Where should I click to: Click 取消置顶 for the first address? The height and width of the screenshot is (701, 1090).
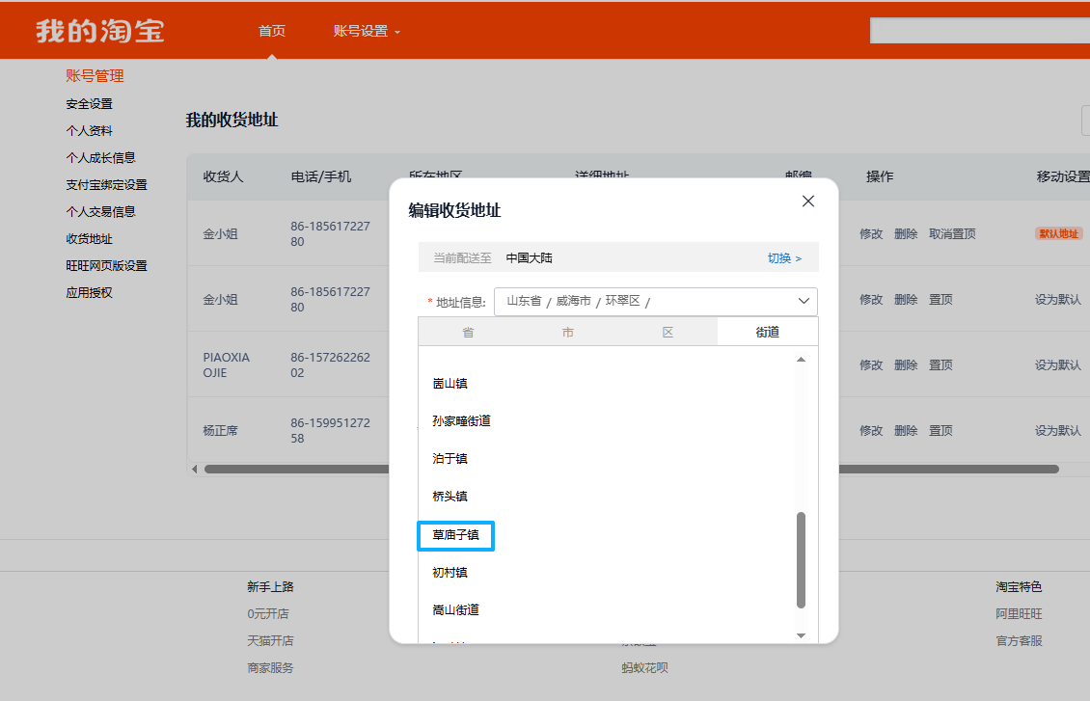pyautogui.click(x=952, y=234)
